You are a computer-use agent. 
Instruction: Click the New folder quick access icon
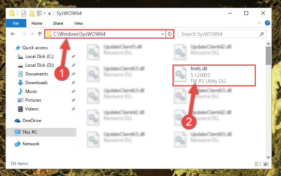click(x=32, y=13)
